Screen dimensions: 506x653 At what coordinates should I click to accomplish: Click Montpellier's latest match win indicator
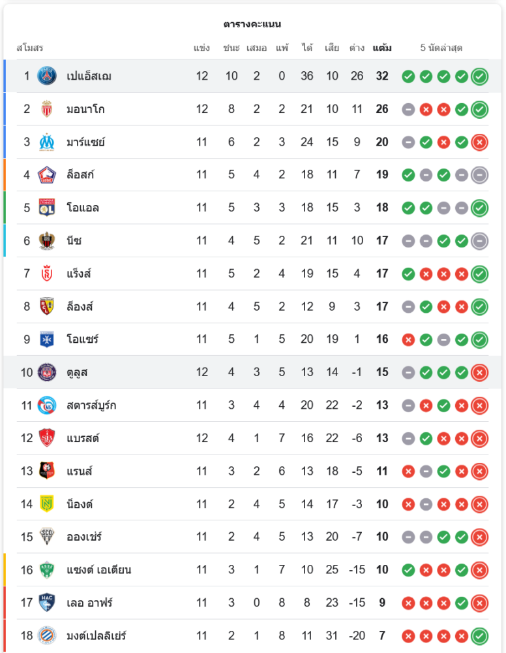pyautogui.click(x=479, y=635)
